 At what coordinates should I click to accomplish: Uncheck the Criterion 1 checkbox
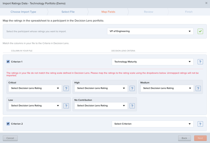(x=8, y=62)
